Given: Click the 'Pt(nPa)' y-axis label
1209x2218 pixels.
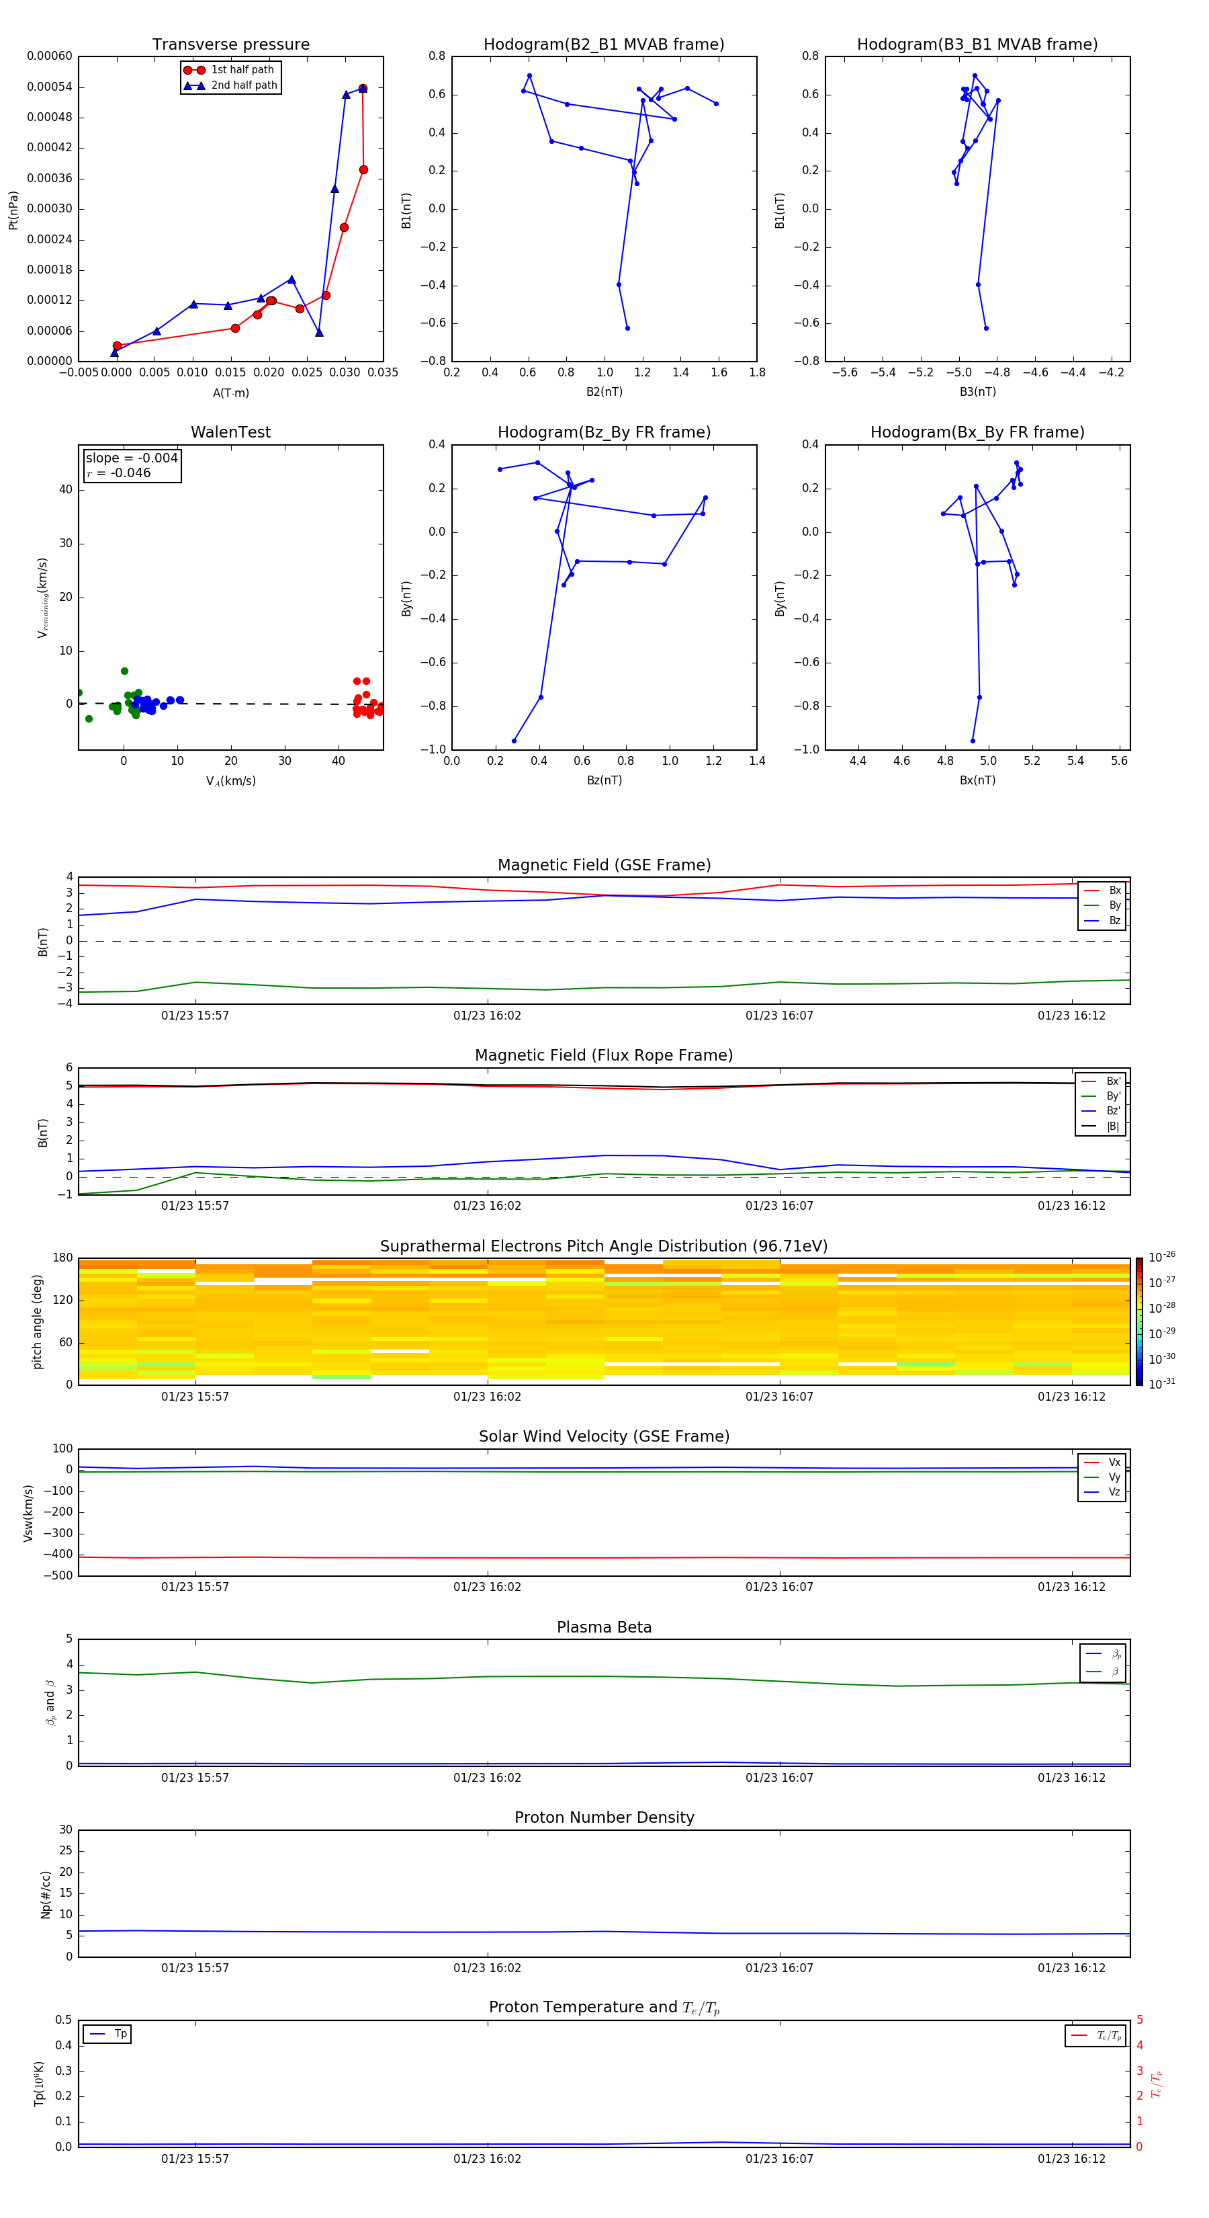Looking at the screenshot, I should (x=13, y=209).
